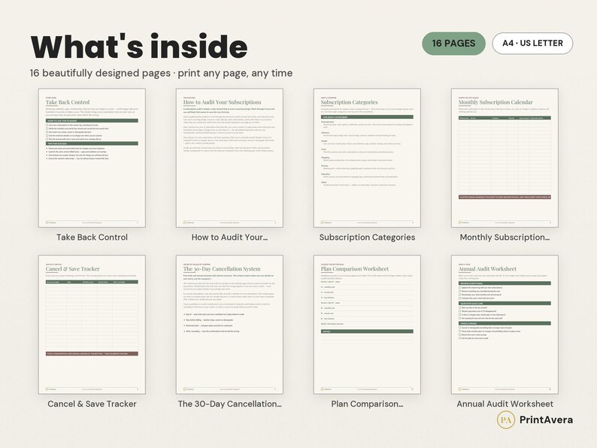This screenshot has width=597, height=448.
Task: Open the Subscription Categories page thumbnail
Action: [367, 158]
